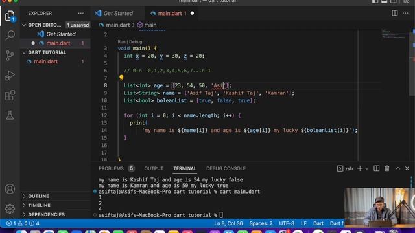Viewport: 415px width, 233px height.
Task: Click line number 8 in gutter
Action: (105, 85)
